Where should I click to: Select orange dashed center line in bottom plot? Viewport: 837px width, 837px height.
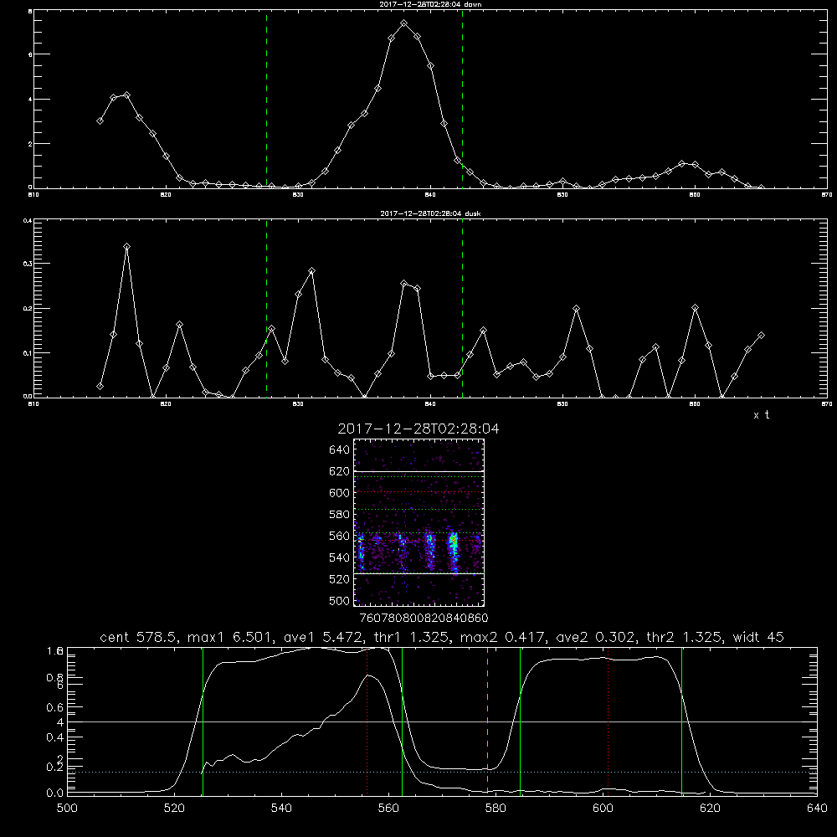coord(487,721)
